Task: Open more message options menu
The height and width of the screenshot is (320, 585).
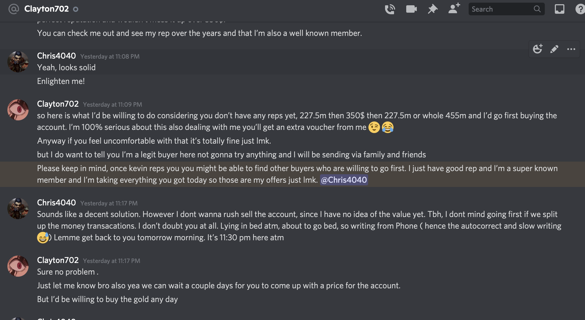Action: 571,49
